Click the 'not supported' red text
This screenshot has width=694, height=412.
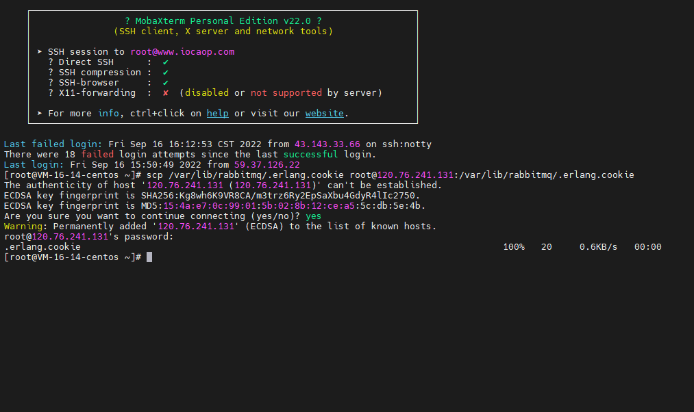286,93
